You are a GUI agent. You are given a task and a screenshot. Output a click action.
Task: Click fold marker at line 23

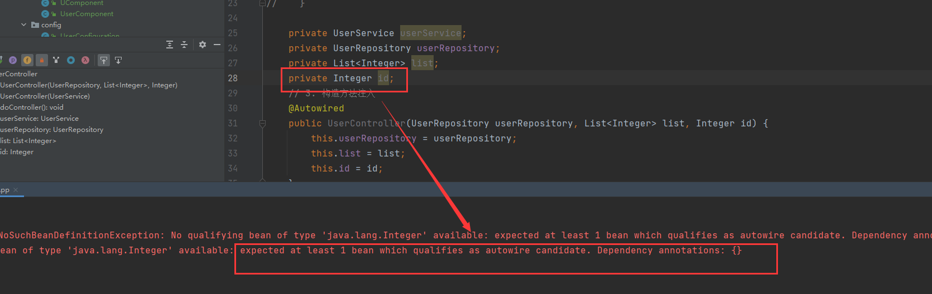point(262,3)
